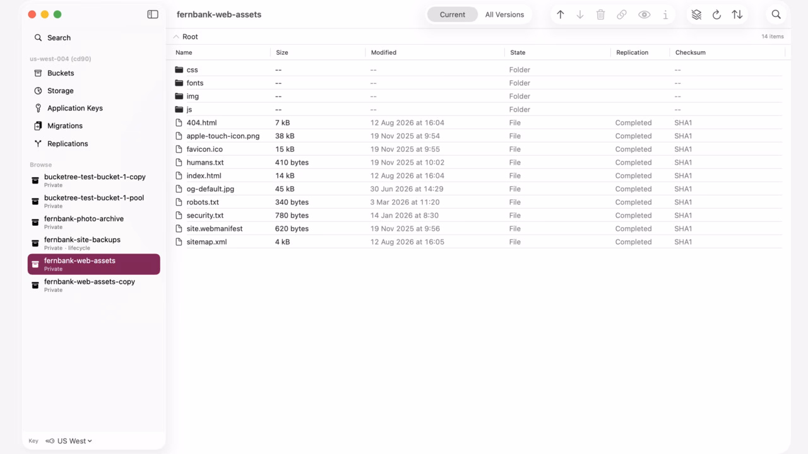This screenshot has height=454, width=808.
Task: Click the robots.txt file icon
Action: [x=179, y=202]
